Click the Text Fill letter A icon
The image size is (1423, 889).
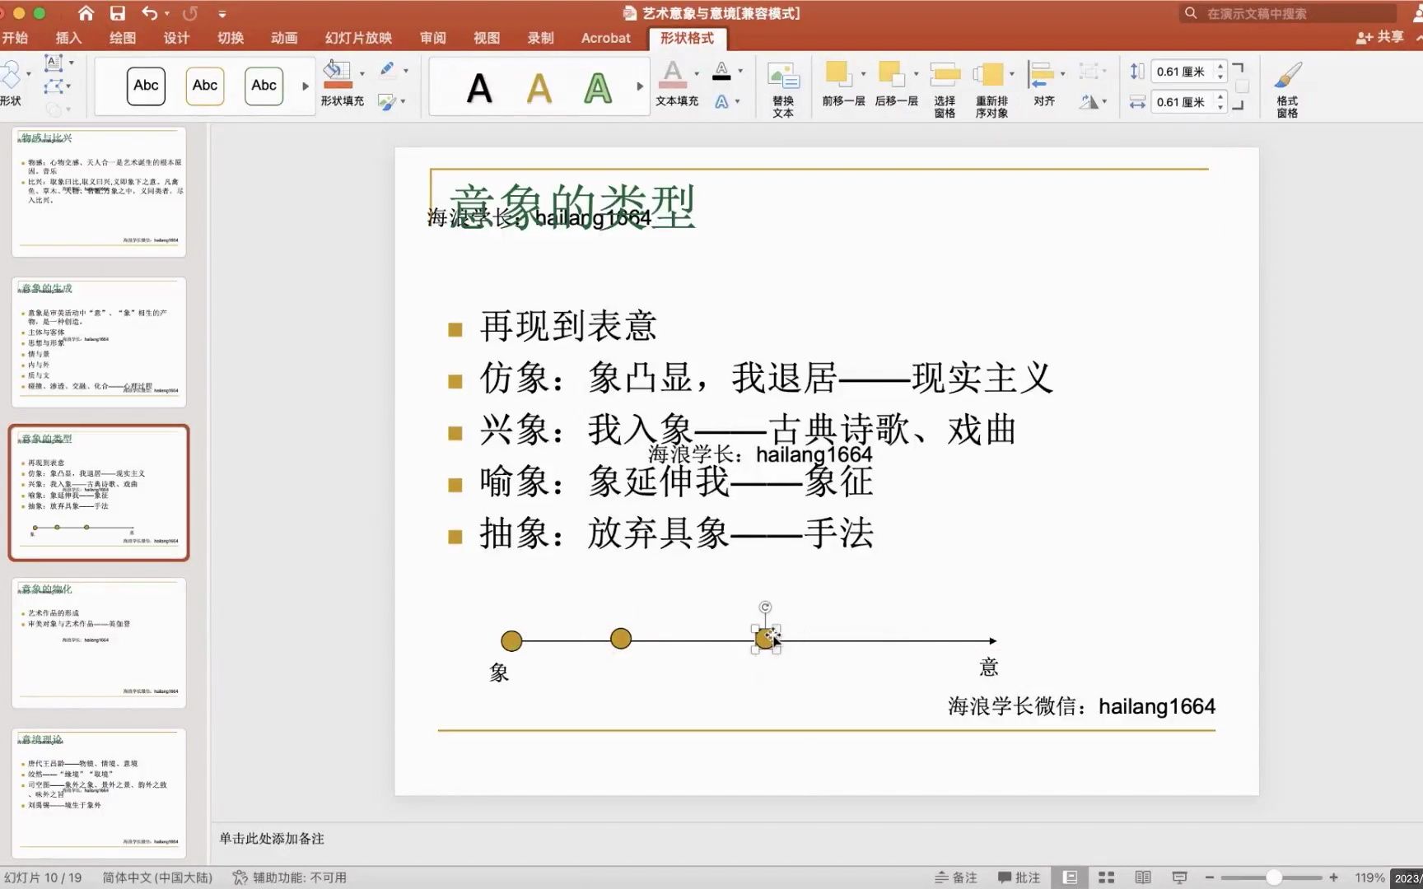tap(673, 74)
